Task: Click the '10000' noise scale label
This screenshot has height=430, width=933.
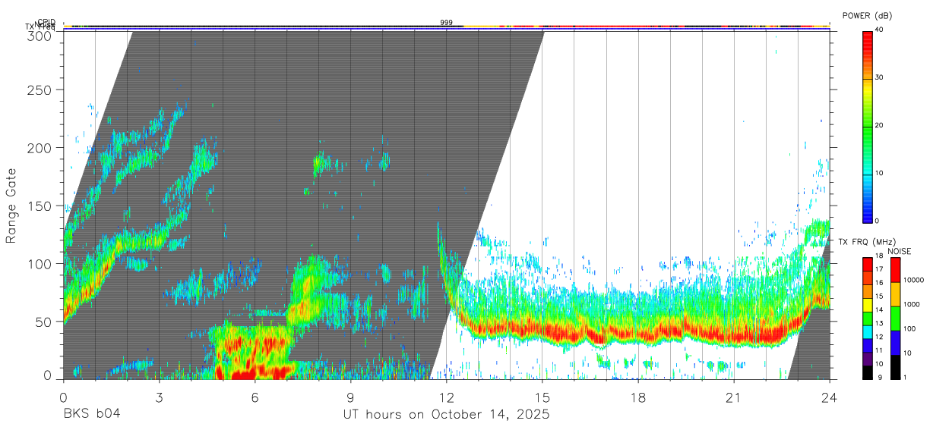Action: [x=913, y=281]
